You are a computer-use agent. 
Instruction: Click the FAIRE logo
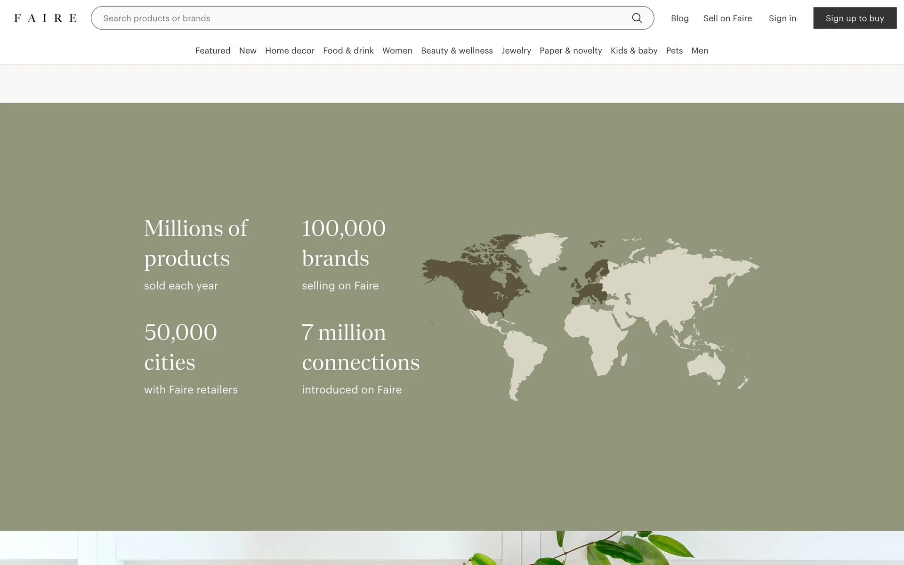click(x=46, y=18)
